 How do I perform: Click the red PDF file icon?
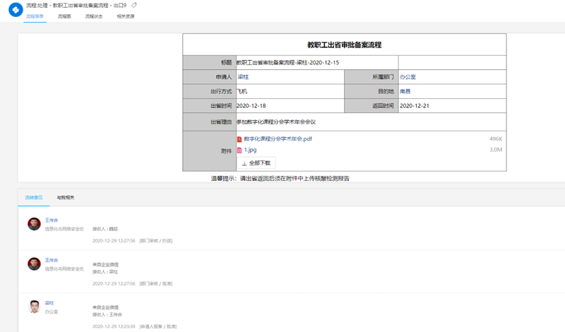pyautogui.click(x=239, y=139)
